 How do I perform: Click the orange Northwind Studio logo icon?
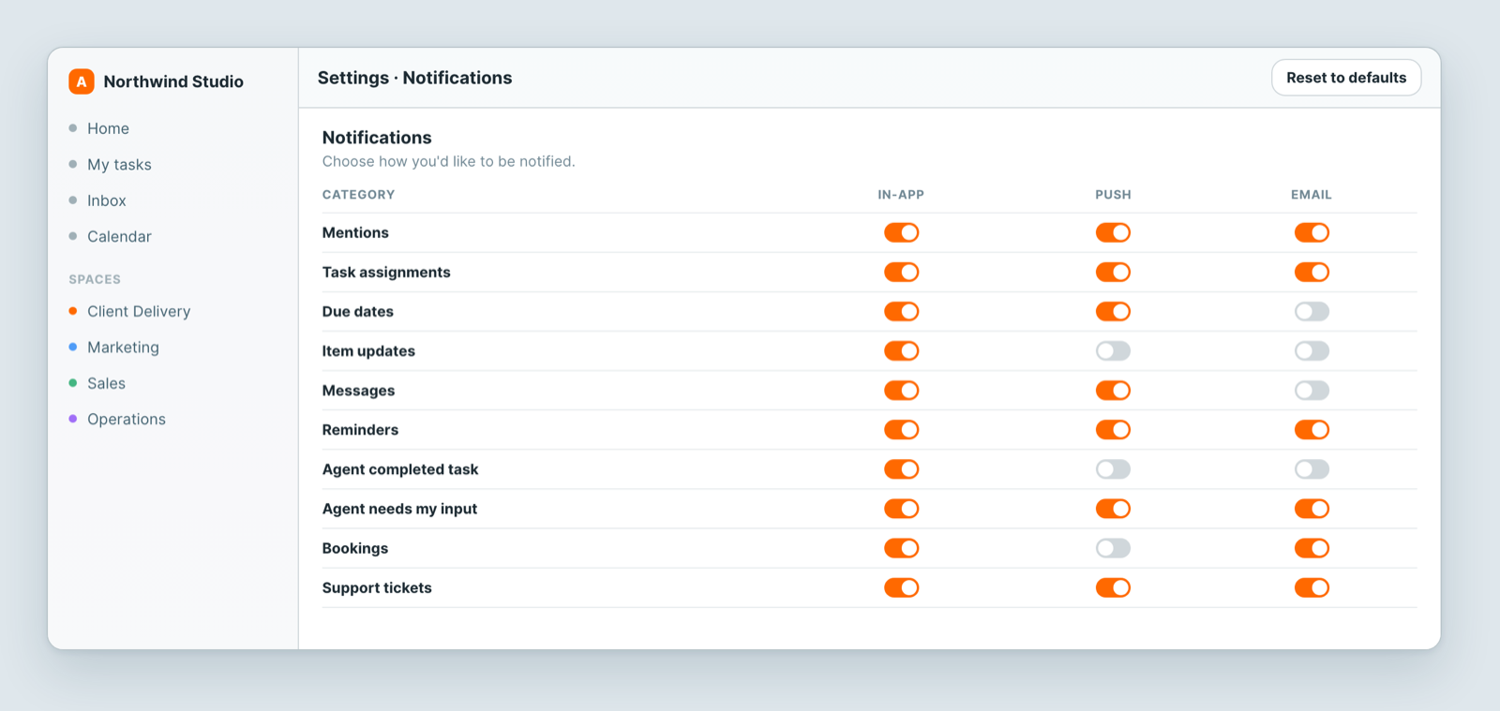[82, 81]
